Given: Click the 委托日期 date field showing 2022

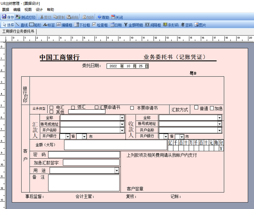Looking at the screenshot, I should click(x=128, y=66).
